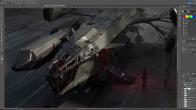Screen dimensions: 196x110
Task: Hide Layer 2 via eye icon
Action: coord(183,106)
